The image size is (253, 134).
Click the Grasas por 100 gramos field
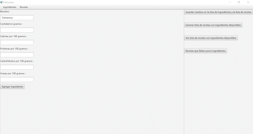pyautogui.click(x=17, y=79)
